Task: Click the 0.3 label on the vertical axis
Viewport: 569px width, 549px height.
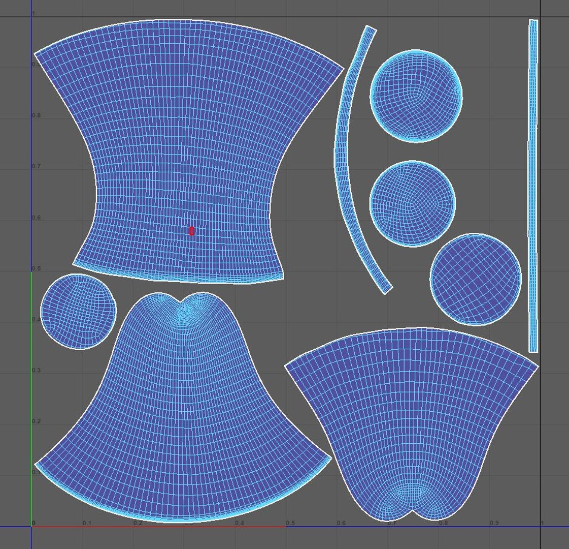Action: point(36,370)
